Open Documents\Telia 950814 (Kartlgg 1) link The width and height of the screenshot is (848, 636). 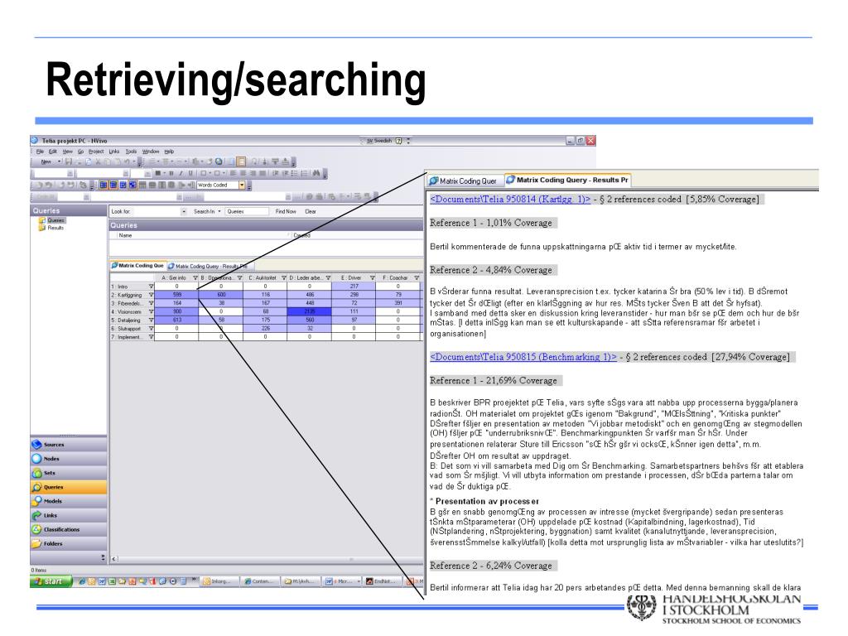pos(510,199)
